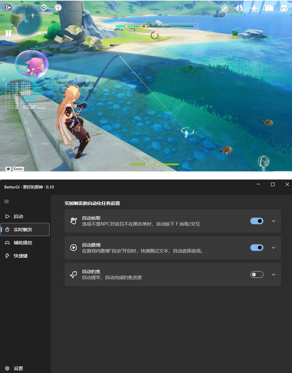Click the exit fishing icon at top-left

[9, 7]
